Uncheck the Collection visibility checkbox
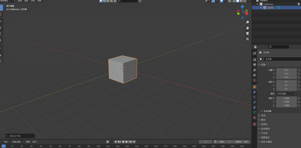This screenshot has height=148, width=301. pyautogui.click(x=299, y=4)
